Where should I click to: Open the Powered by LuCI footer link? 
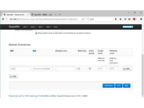[x=32, y=96]
